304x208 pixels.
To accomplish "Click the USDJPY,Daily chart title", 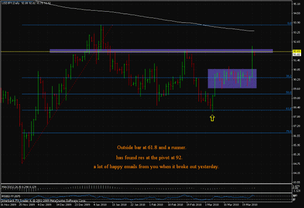I will tap(26, 3).
